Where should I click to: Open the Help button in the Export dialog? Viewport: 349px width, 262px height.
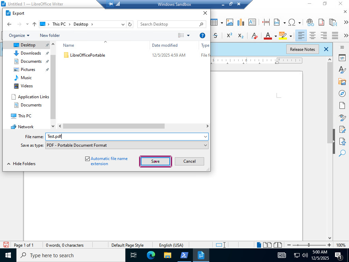click(202, 35)
